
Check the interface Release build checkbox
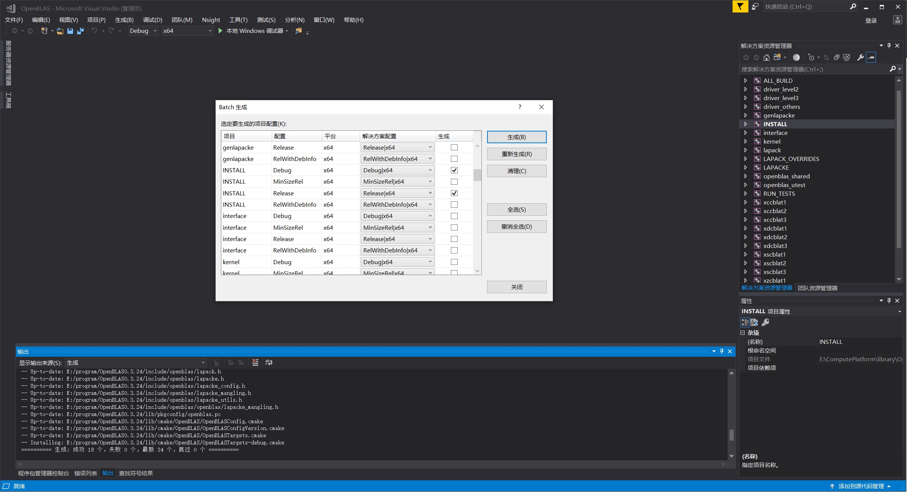[454, 239]
